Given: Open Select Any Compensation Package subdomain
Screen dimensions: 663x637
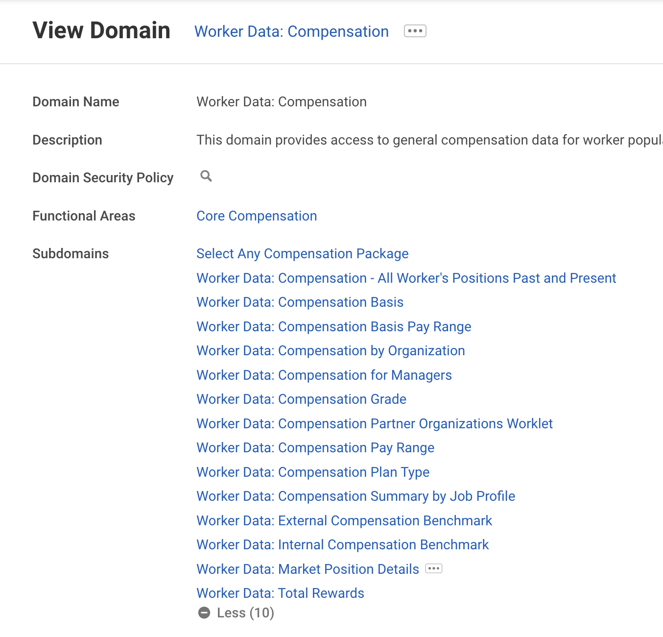Looking at the screenshot, I should point(302,254).
